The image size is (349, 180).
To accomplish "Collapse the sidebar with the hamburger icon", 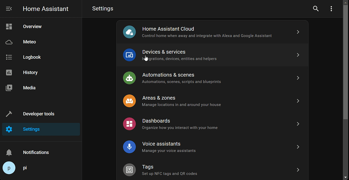I will [x=9, y=9].
